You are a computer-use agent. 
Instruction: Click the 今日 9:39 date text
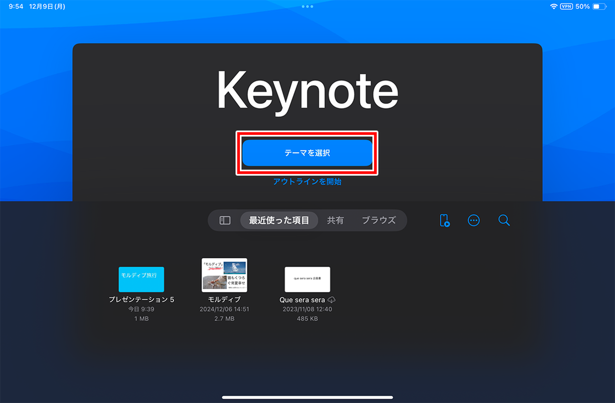pyautogui.click(x=141, y=309)
